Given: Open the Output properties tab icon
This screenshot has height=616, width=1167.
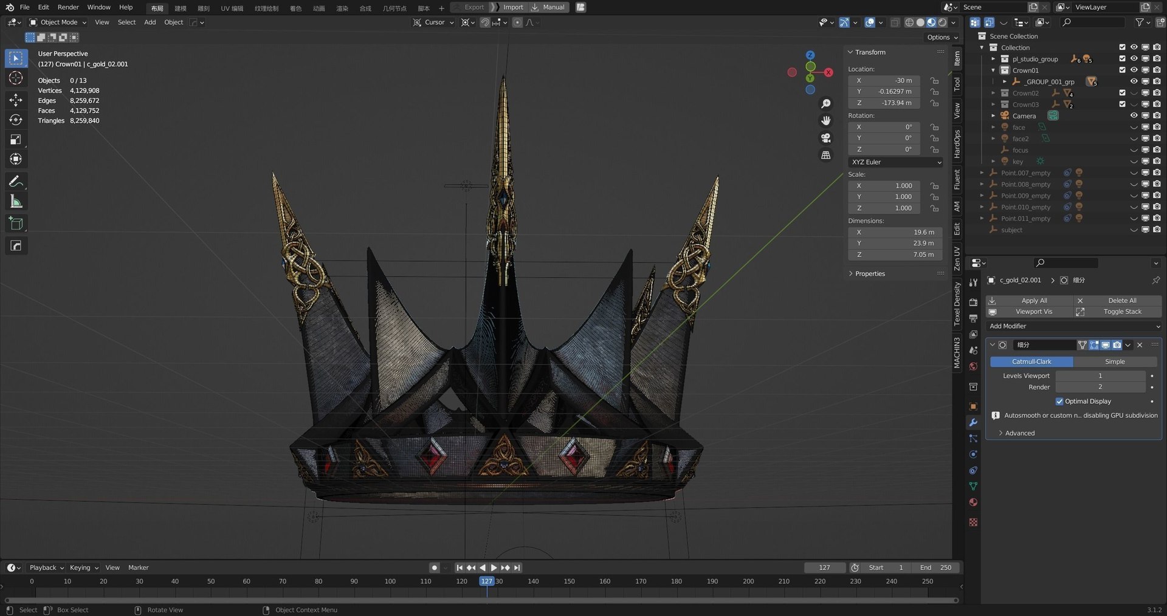Looking at the screenshot, I should coord(973,318).
